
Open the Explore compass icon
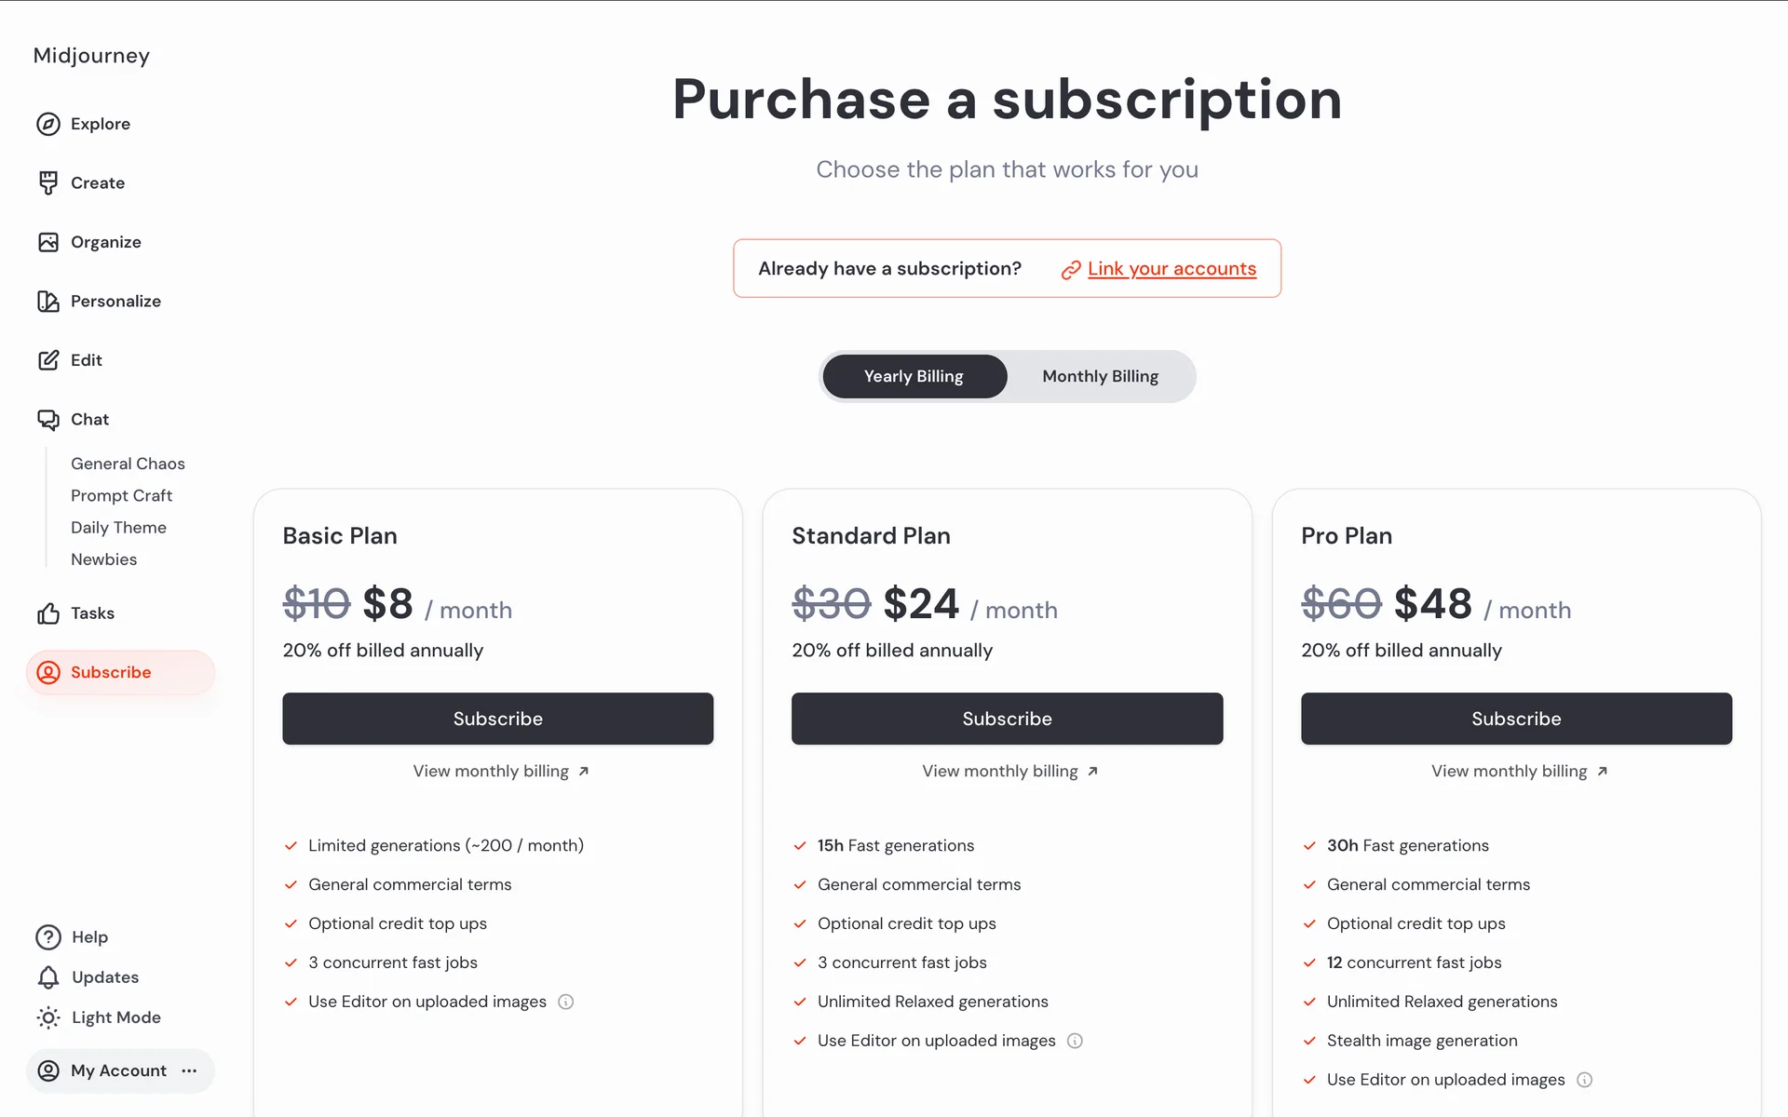[x=48, y=124]
